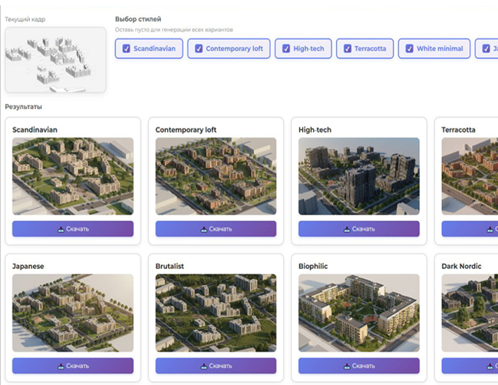View the Biophilic render image

(358, 313)
